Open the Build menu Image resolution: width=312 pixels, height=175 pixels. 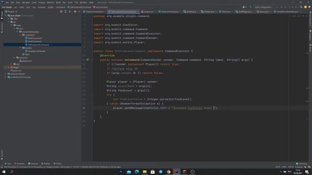pyautogui.click(x=58, y=2)
